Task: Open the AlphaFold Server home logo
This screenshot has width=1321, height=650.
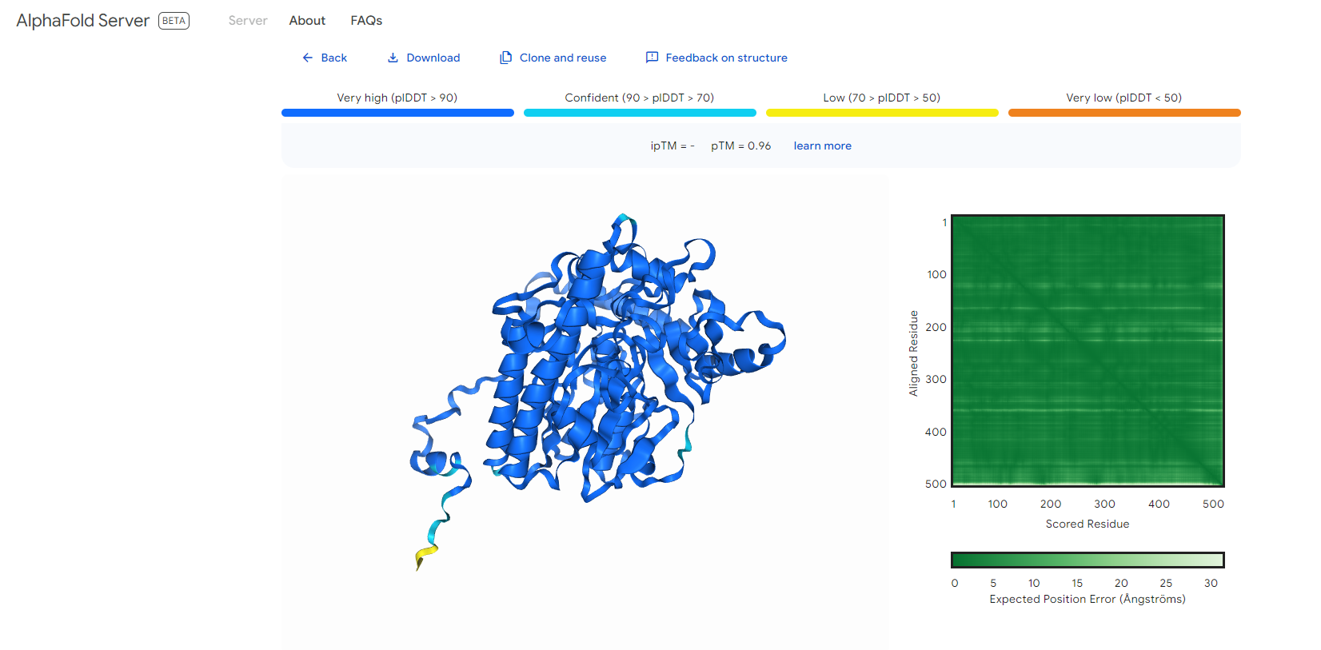Action: (82, 21)
